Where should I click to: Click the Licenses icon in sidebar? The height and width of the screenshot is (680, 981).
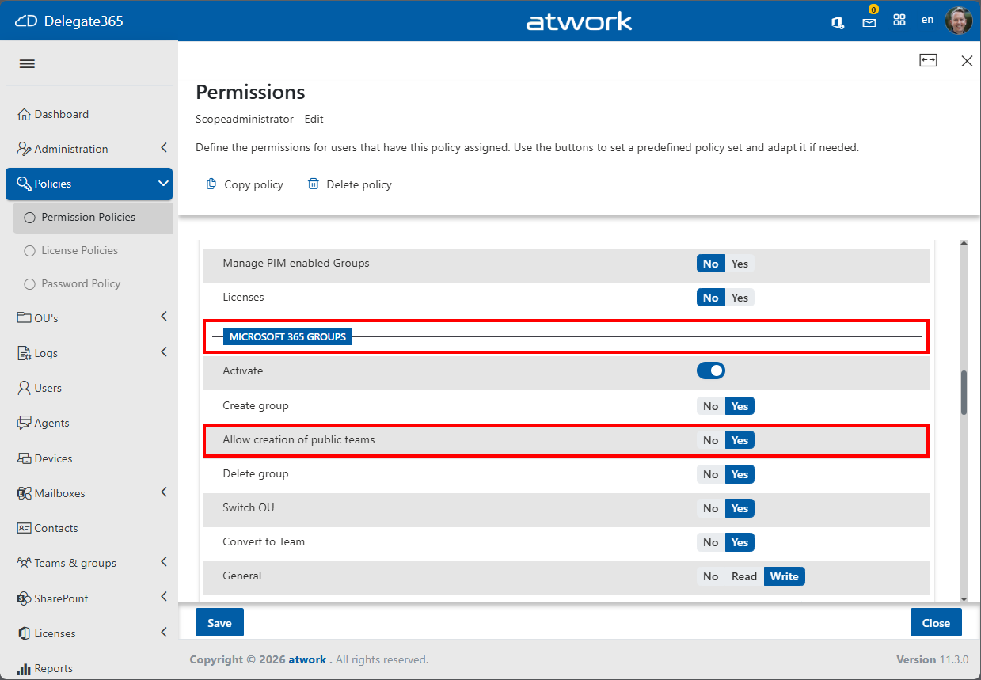[24, 633]
